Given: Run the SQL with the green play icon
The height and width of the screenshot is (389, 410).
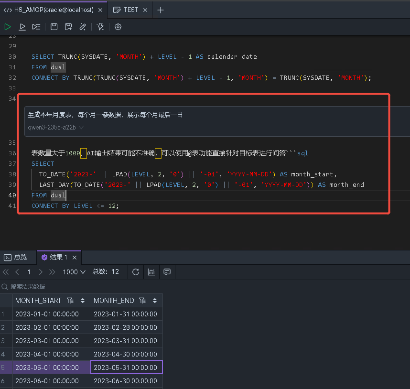Looking at the screenshot, I should coord(8,27).
